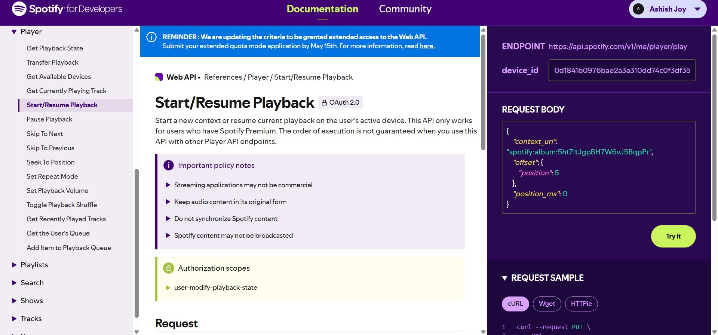Click the green Authorization scopes lock icon
Viewport: 718px width, 335px height.
click(169, 268)
